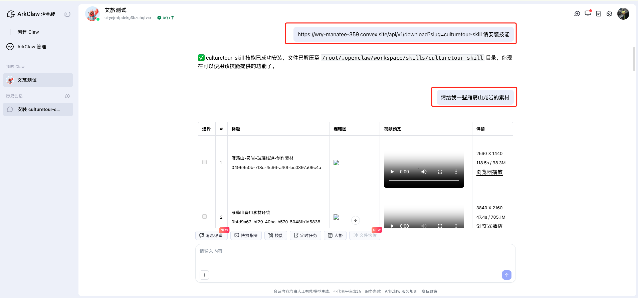Select the 文旅测试 Claw in the sidebar

pyautogui.click(x=38, y=80)
